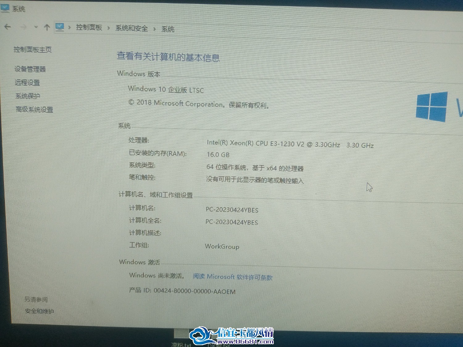The image size is (463, 347).
Task: Expand the chevron before 控制面板 breadcrumb
Action: (69, 27)
